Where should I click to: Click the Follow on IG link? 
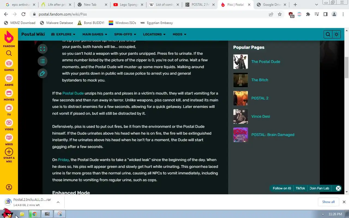coord(282,188)
